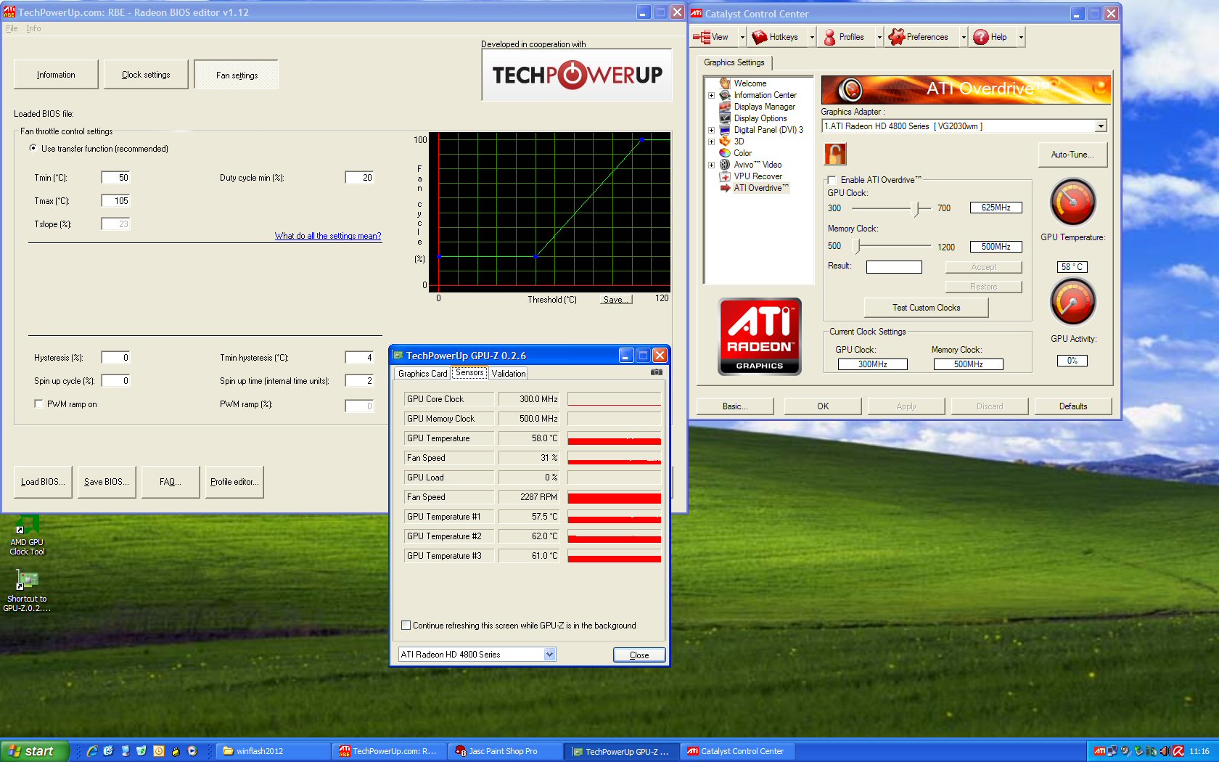Open the GPU-Z video card selector dropdown
Image resolution: width=1219 pixels, height=762 pixels.
[549, 655]
